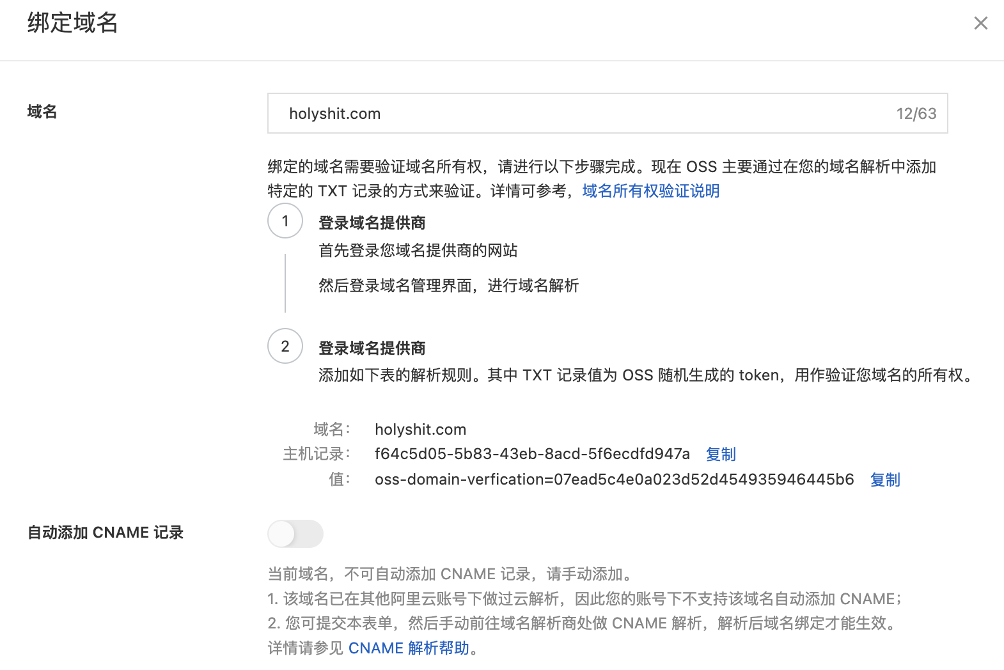This screenshot has width=1004, height=670.
Task: Click the first 登录域名提供商 step heading
Action: (x=372, y=223)
